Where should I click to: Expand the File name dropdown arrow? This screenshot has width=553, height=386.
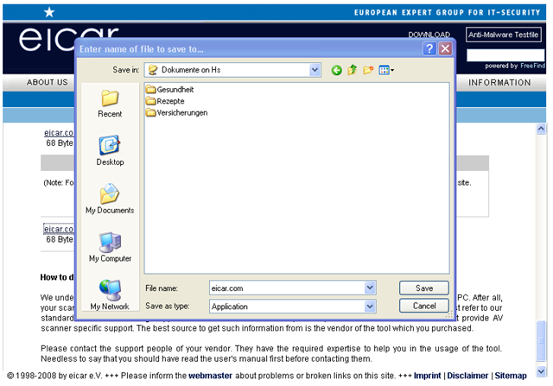point(370,288)
